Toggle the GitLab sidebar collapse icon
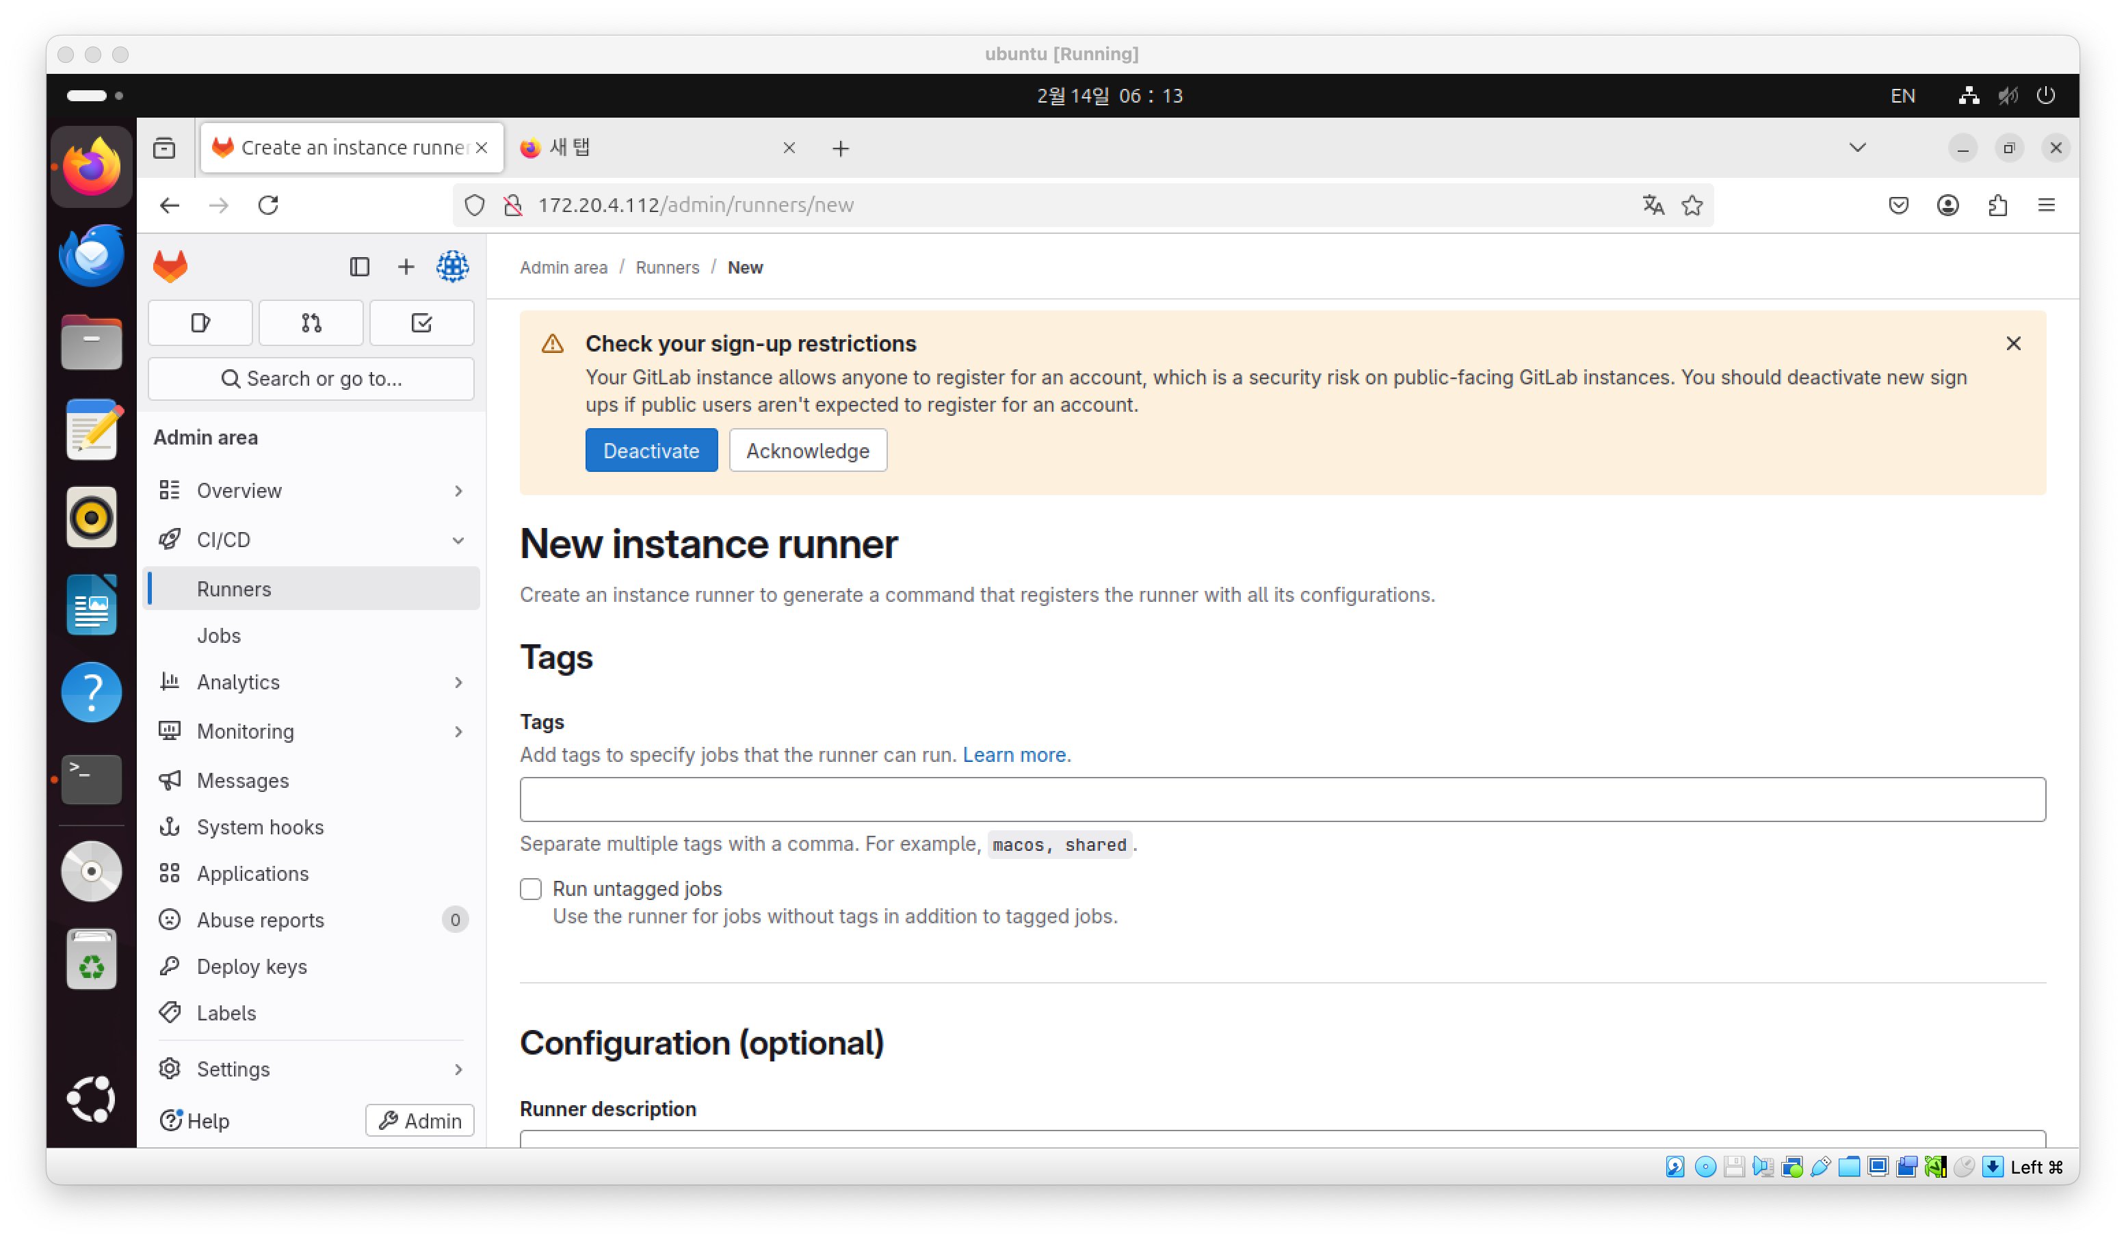 pyautogui.click(x=359, y=267)
